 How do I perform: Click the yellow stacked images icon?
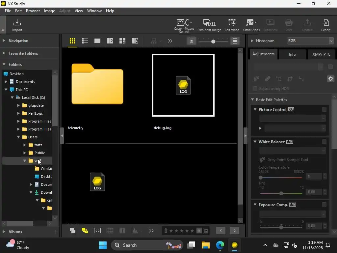85,231
